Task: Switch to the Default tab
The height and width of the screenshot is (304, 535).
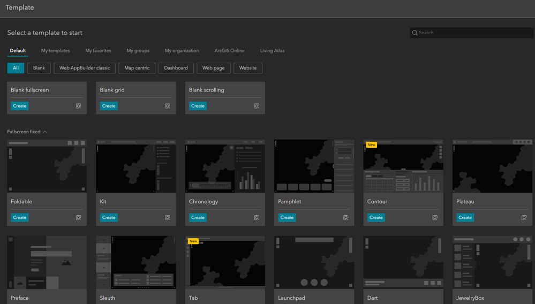Action: (18, 50)
